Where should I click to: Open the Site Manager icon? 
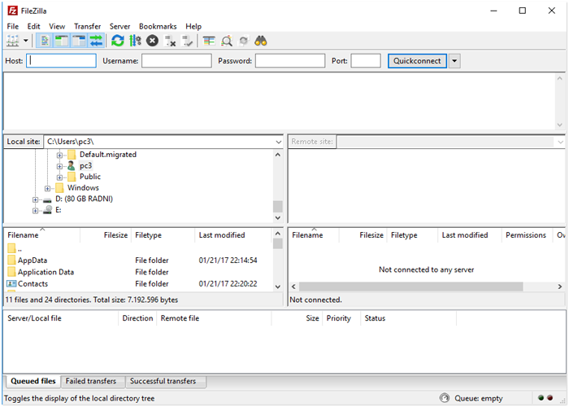tap(13, 41)
